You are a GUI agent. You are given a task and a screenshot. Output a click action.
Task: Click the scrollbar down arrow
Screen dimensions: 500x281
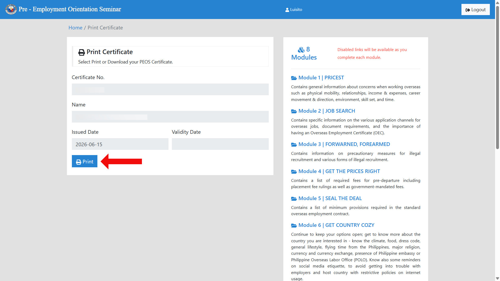click(497, 278)
